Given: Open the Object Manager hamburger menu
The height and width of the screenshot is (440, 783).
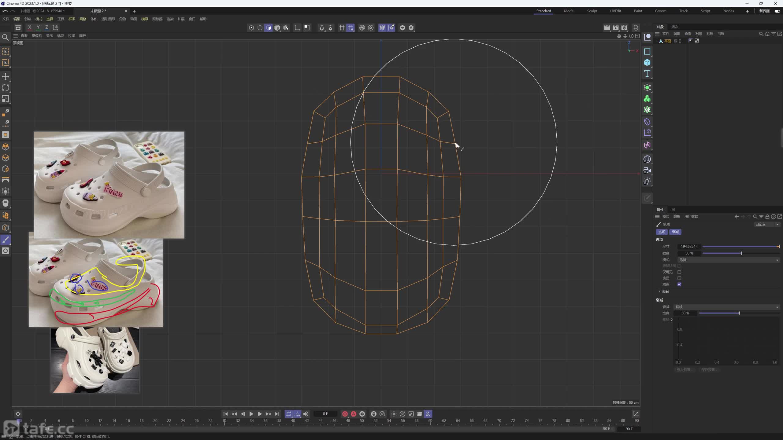Looking at the screenshot, I should 657,34.
